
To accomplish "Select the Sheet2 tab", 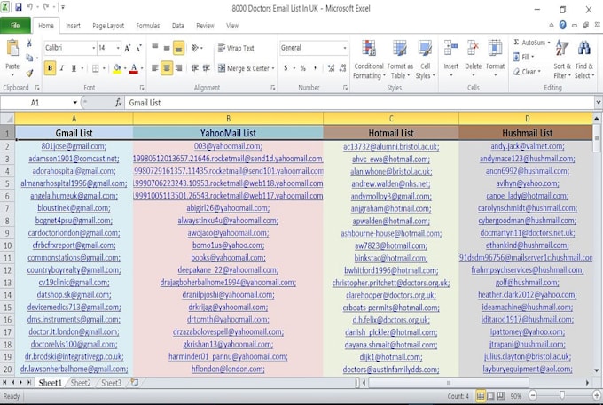I will [81, 383].
